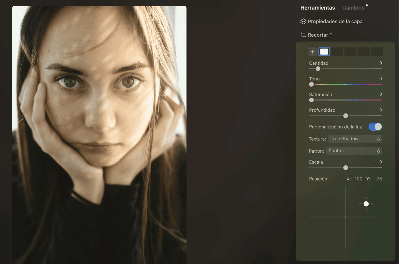Select the white light color swatch

click(324, 52)
